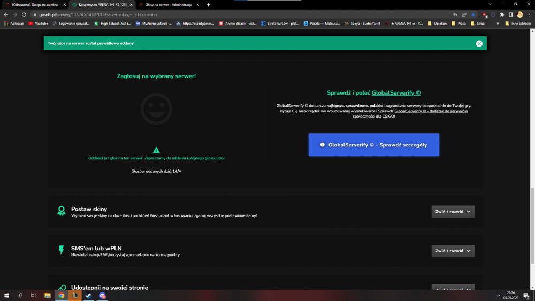Open the tab search dropdown arrow
This screenshot has height=301, width=535.
[x=490, y=4]
